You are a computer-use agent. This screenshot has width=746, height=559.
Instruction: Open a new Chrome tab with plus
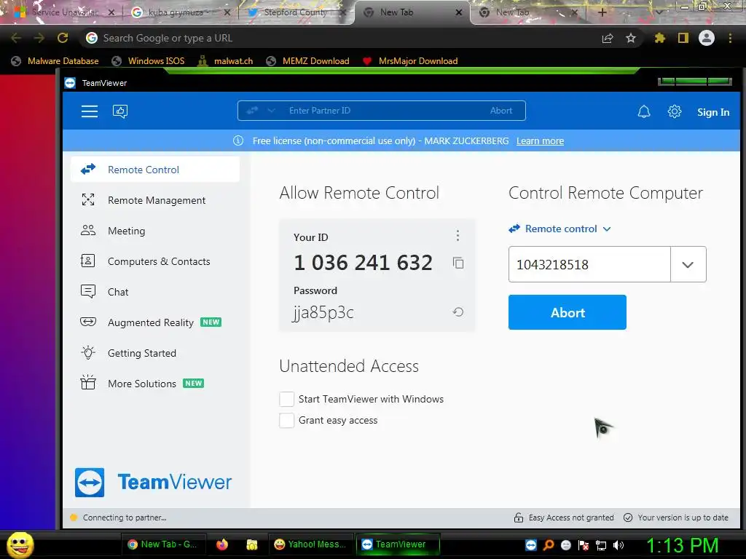[x=602, y=12]
